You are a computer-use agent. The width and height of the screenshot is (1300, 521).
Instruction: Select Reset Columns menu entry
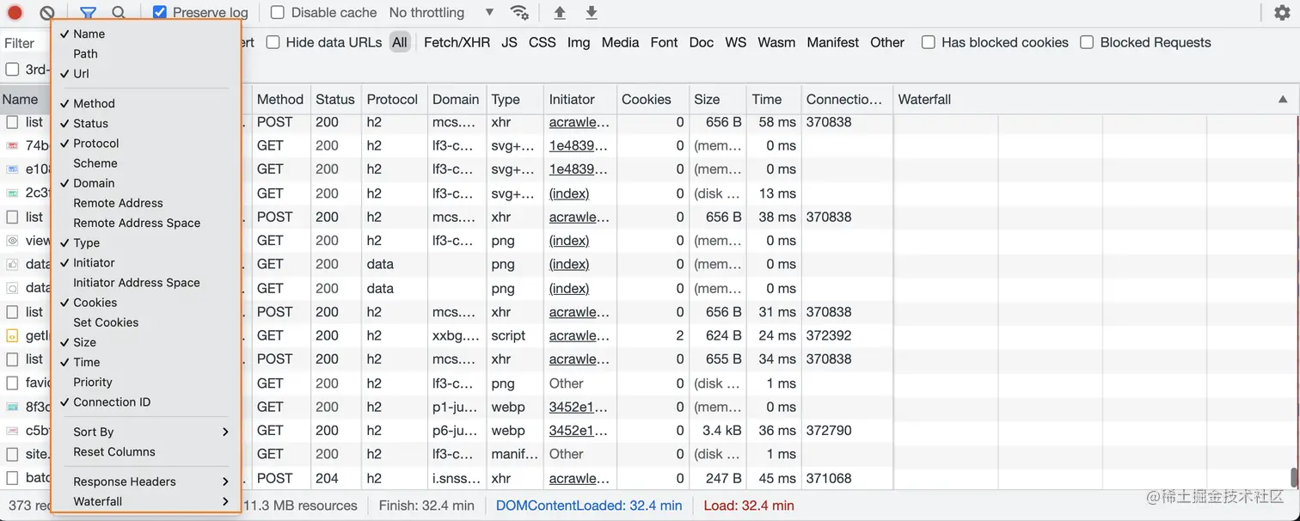click(x=114, y=451)
